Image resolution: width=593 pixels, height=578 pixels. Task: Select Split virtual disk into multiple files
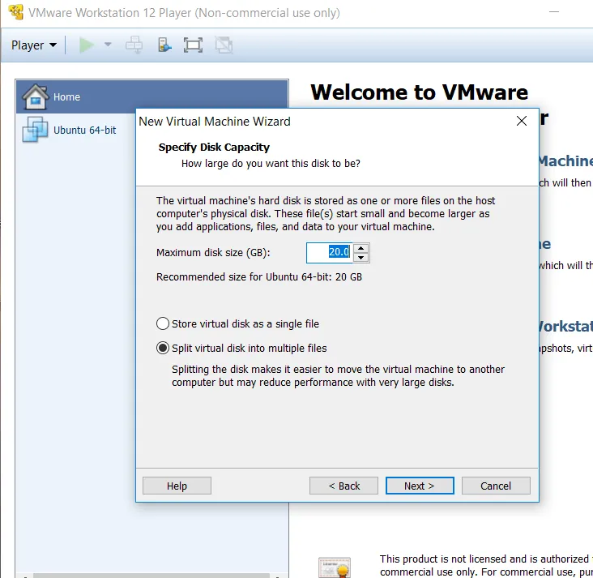point(241,348)
